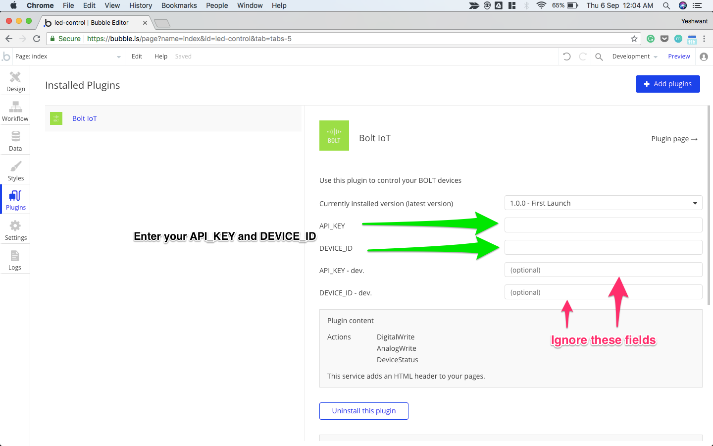Image resolution: width=713 pixels, height=446 pixels.
Task: Open Chrome's View menu
Action: pos(112,5)
